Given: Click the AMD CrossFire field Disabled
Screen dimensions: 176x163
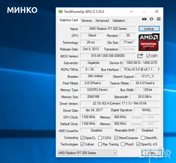Looking at the screenshot, I should 96,130.
